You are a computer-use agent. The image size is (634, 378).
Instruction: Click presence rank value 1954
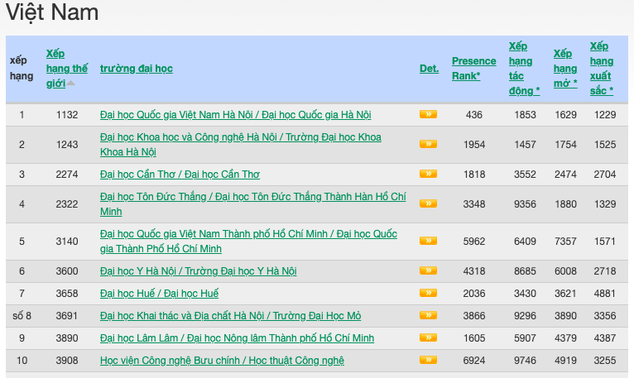pyautogui.click(x=474, y=144)
